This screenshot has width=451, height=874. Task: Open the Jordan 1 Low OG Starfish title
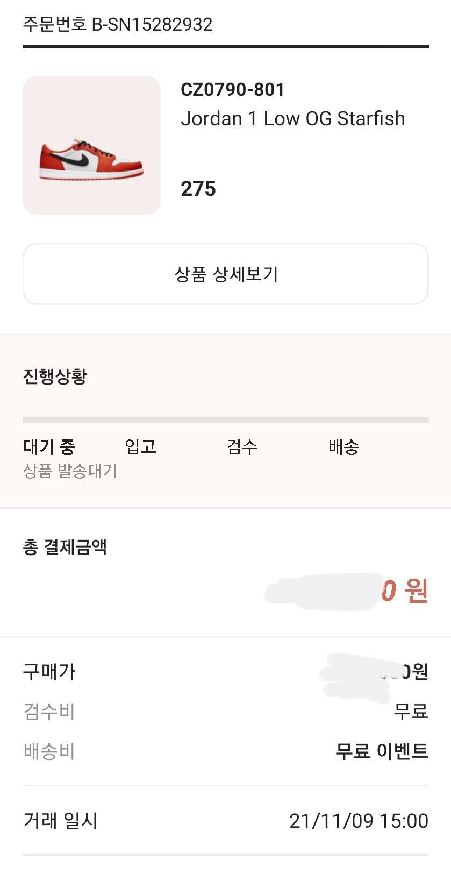click(292, 118)
